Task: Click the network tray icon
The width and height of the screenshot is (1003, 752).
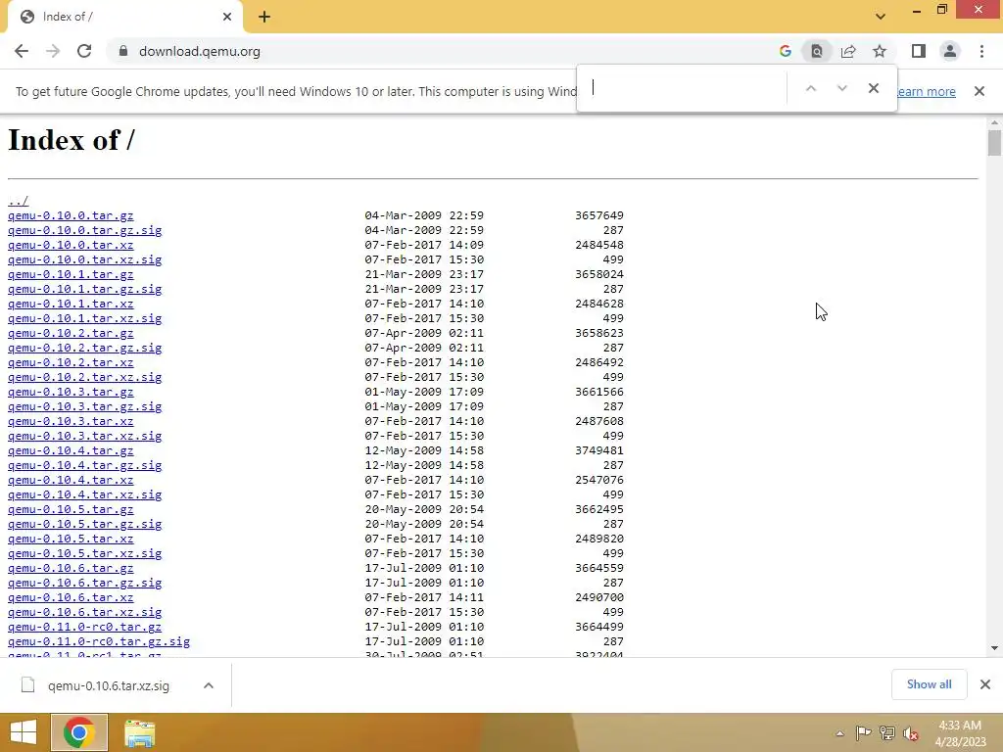Action: 887,733
